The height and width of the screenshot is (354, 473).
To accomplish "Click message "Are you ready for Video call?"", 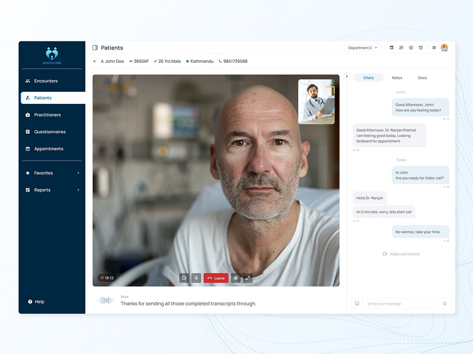I will pos(420,175).
